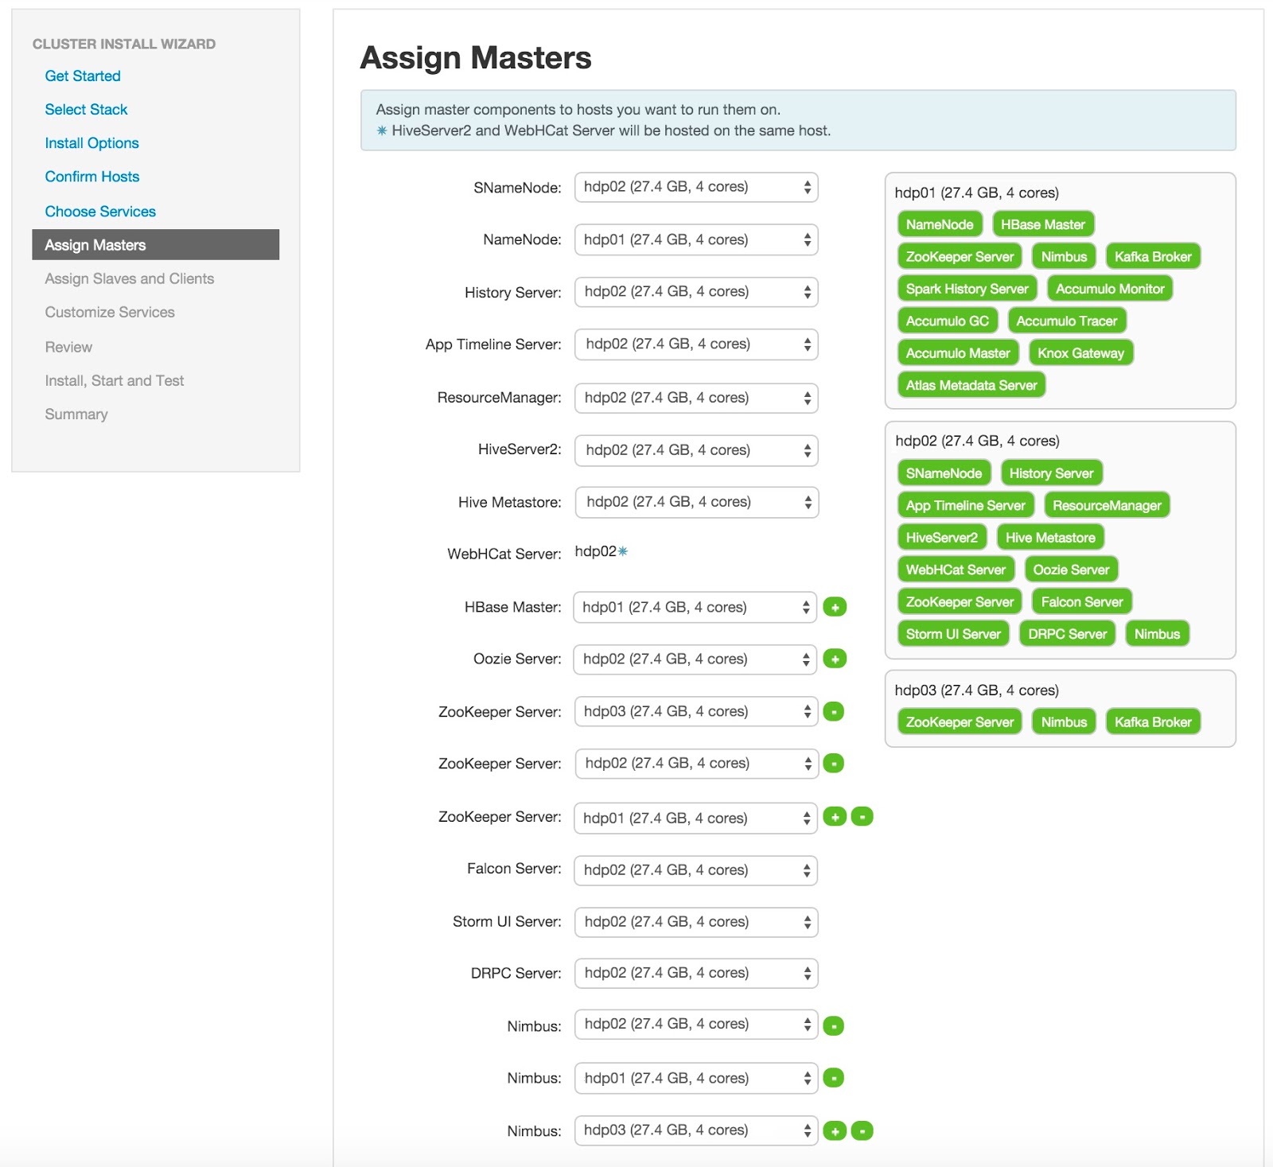Go to the Choose Services wizard step
Screen dimensions: 1273x1167
(x=100, y=212)
